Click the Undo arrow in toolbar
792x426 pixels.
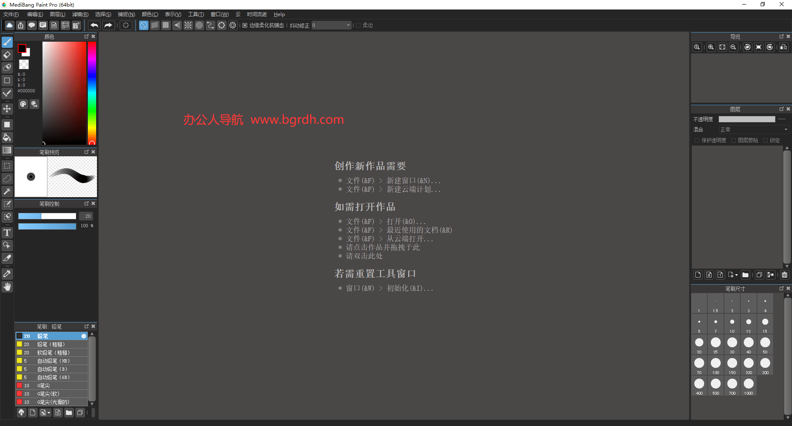coord(94,26)
